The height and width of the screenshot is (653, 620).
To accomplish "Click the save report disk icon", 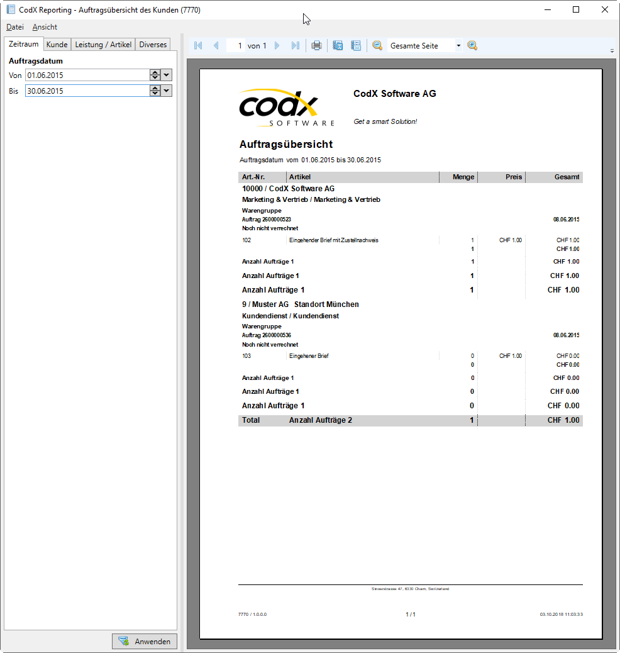I will 338,46.
